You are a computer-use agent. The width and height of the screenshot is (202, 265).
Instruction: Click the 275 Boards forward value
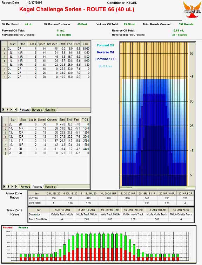point(64,35)
